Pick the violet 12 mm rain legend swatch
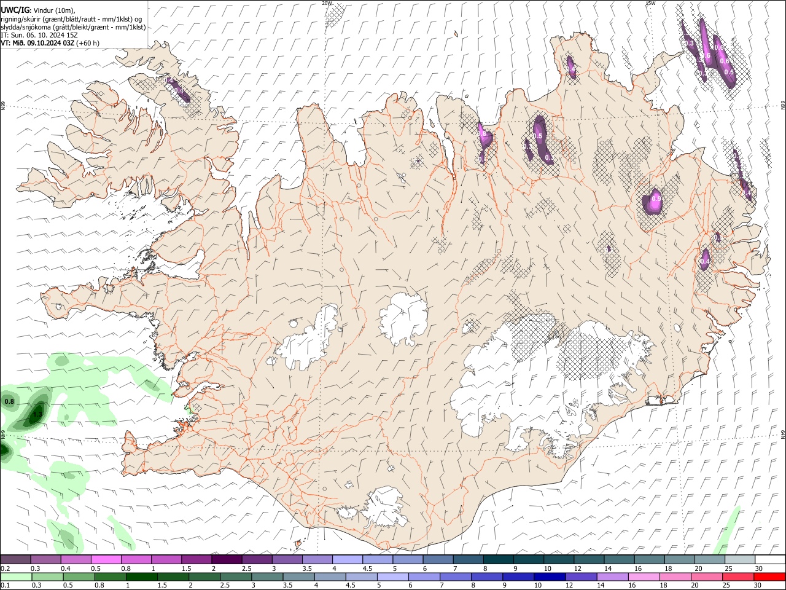The width and height of the screenshot is (786, 590). [x=580, y=576]
